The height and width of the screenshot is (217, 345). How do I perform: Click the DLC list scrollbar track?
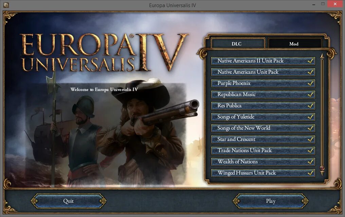pyautogui.click(x=322, y=112)
